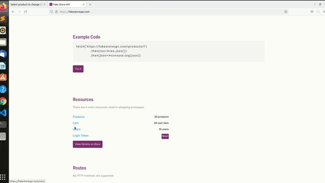Launch Thunderbird mail from the dock

[x=3, y=54]
